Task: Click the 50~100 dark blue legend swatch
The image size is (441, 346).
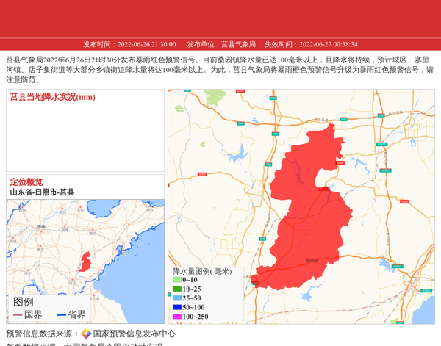Action: pyautogui.click(x=177, y=308)
